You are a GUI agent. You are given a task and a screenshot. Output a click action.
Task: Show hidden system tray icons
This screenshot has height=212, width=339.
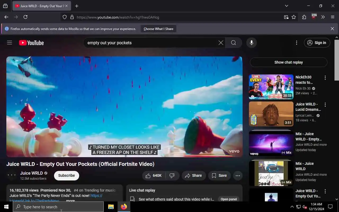(292, 207)
